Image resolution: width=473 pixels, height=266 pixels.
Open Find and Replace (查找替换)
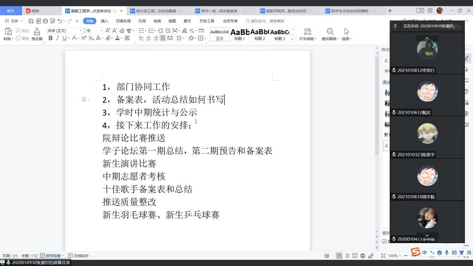click(x=330, y=34)
